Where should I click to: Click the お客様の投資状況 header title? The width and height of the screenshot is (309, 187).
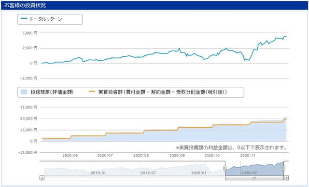point(25,5)
